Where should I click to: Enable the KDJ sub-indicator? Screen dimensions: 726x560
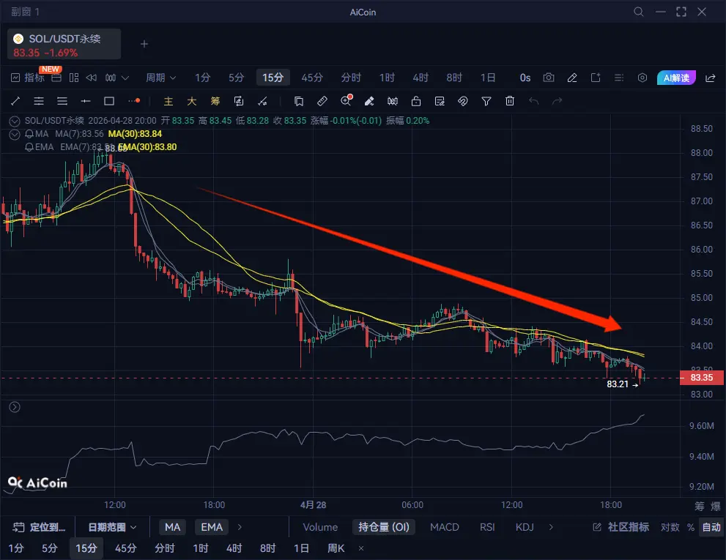[x=525, y=526]
